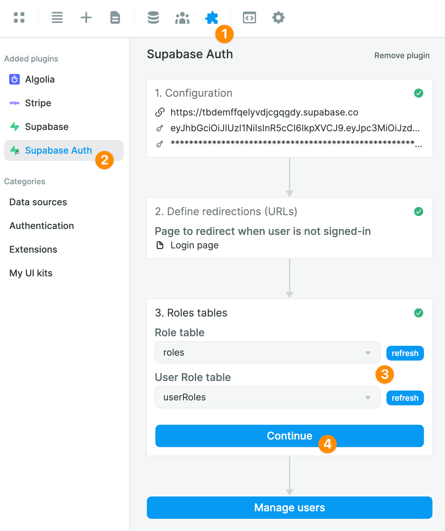The width and height of the screenshot is (445, 531).
Task: Click the Roles tables green checkmark
Action: (419, 313)
